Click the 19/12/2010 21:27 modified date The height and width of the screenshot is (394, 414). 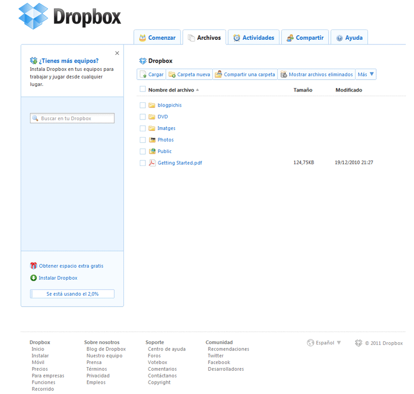(x=354, y=162)
